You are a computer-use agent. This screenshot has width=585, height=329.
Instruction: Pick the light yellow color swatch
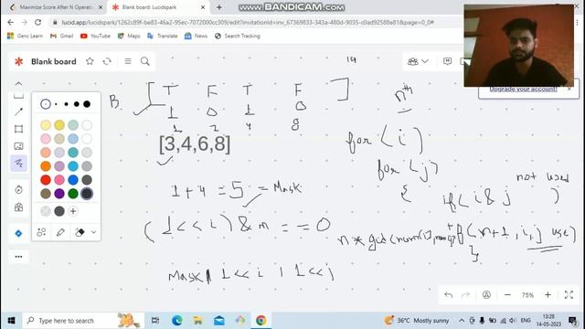(x=46, y=125)
